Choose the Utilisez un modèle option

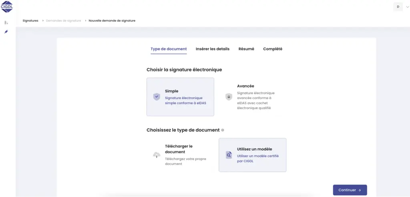point(252,155)
